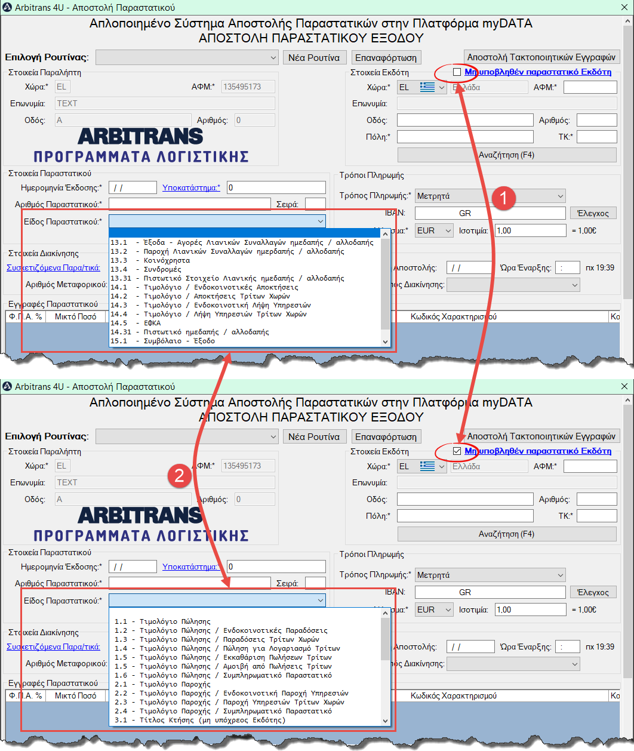Image resolution: width=634 pixels, height=751 pixels.
Task: Click Έλεγχος button in upper window
Action: click(x=593, y=213)
